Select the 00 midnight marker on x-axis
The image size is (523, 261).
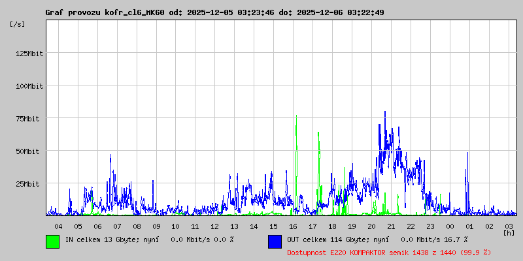(450, 226)
